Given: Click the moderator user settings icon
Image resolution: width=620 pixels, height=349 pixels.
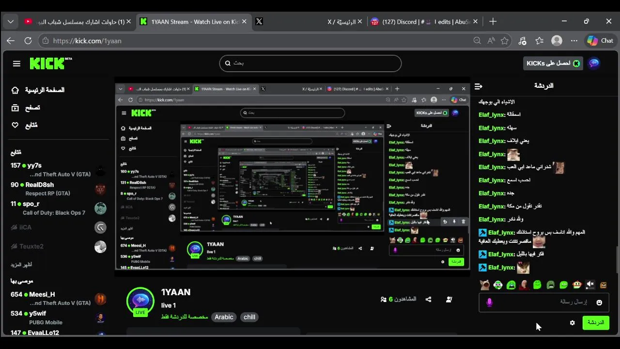Looking at the screenshot, I should coord(449,300).
